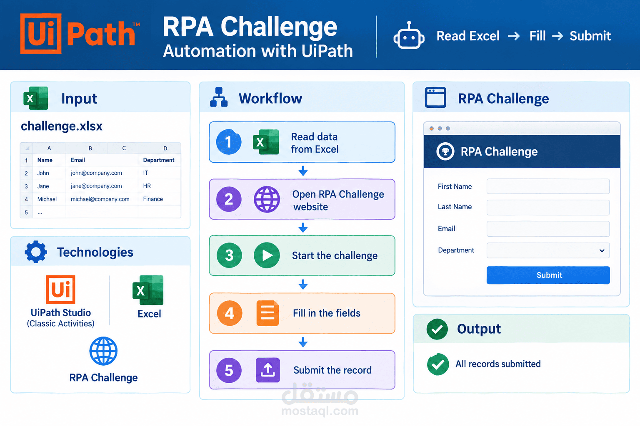The image size is (640, 426).
Task: Click the "Automation with UiPath" subtitle
Action: point(258,51)
